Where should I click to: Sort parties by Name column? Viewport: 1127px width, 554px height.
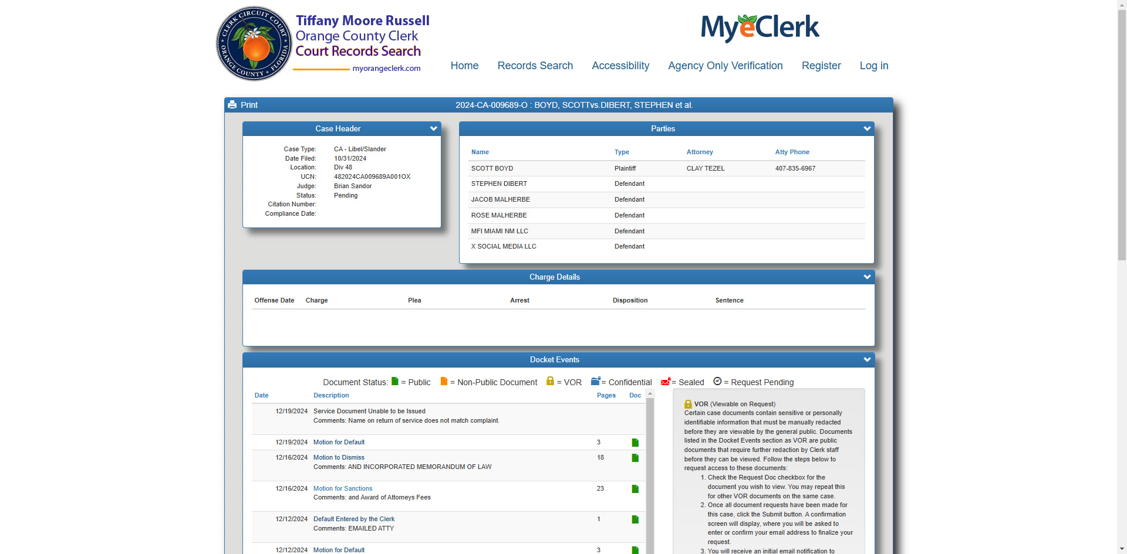pyautogui.click(x=480, y=152)
